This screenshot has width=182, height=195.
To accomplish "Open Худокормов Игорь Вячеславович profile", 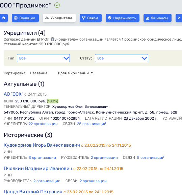I will 42,145.
